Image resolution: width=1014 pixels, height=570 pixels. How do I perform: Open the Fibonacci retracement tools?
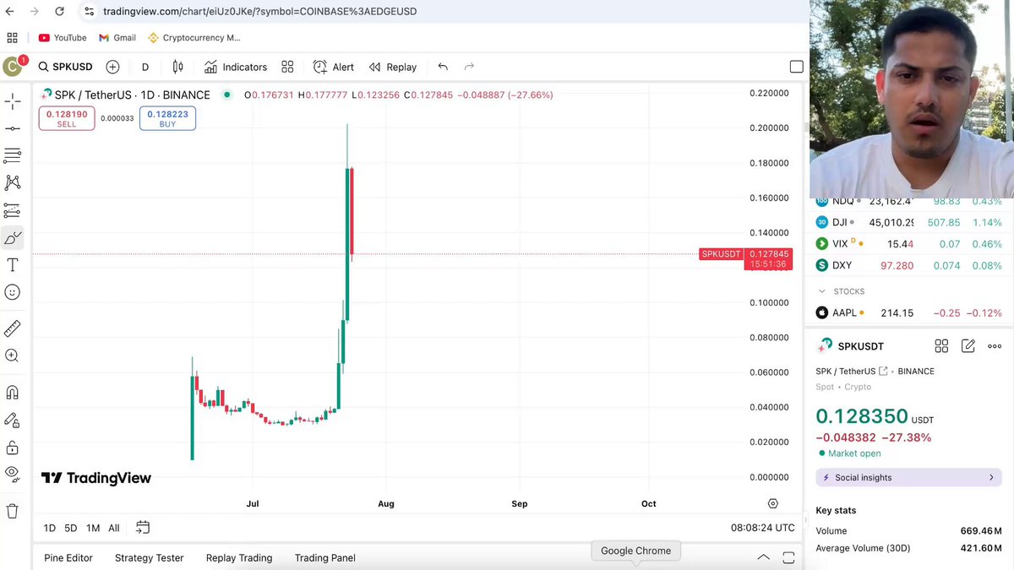13,155
